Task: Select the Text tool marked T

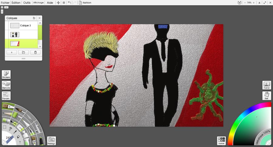Action: pos(20,142)
